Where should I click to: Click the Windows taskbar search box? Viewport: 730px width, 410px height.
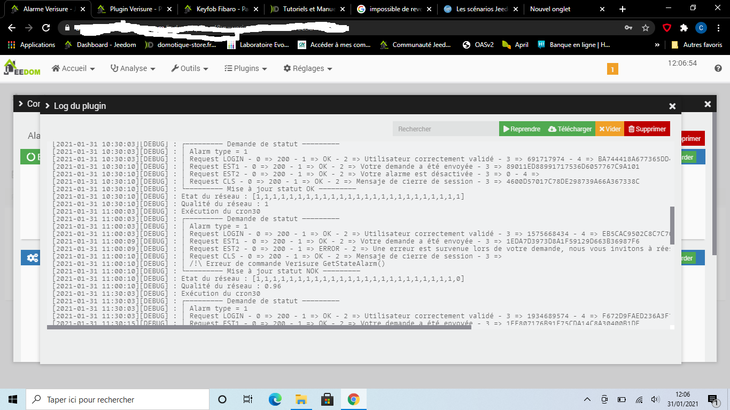118,399
